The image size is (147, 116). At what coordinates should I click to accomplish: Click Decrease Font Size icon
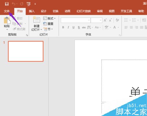(x=111, y=20)
